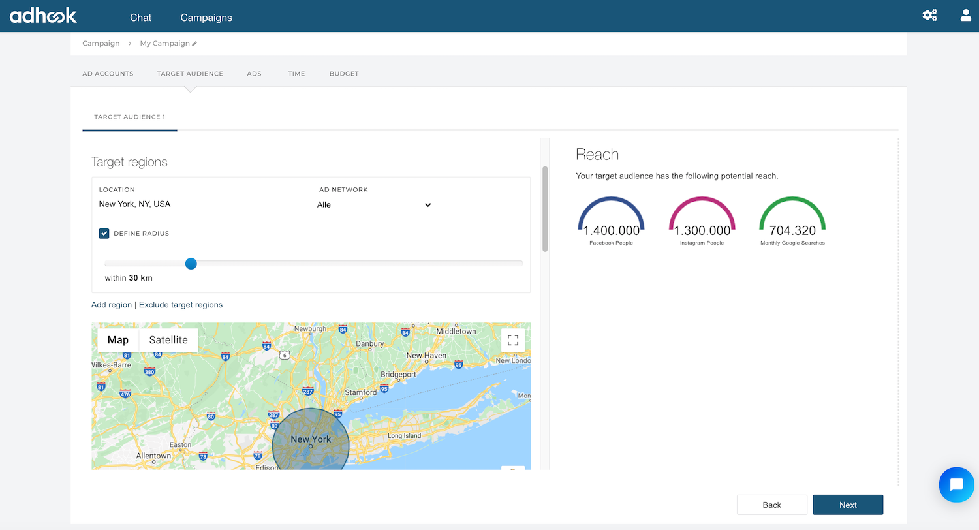
Task: Click the New Haven label on map
Action: tap(426, 356)
